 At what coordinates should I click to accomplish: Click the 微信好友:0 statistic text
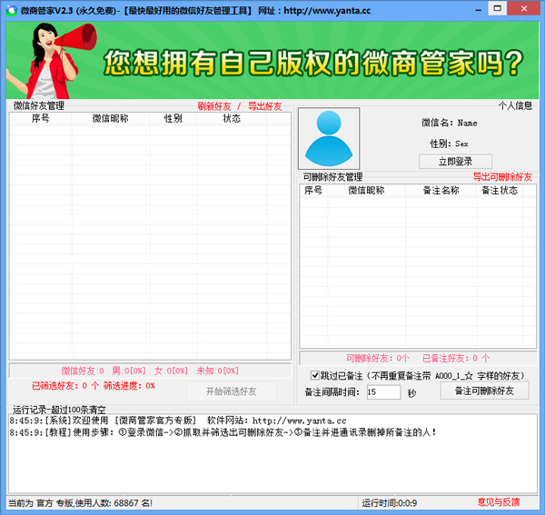pos(83,371)
